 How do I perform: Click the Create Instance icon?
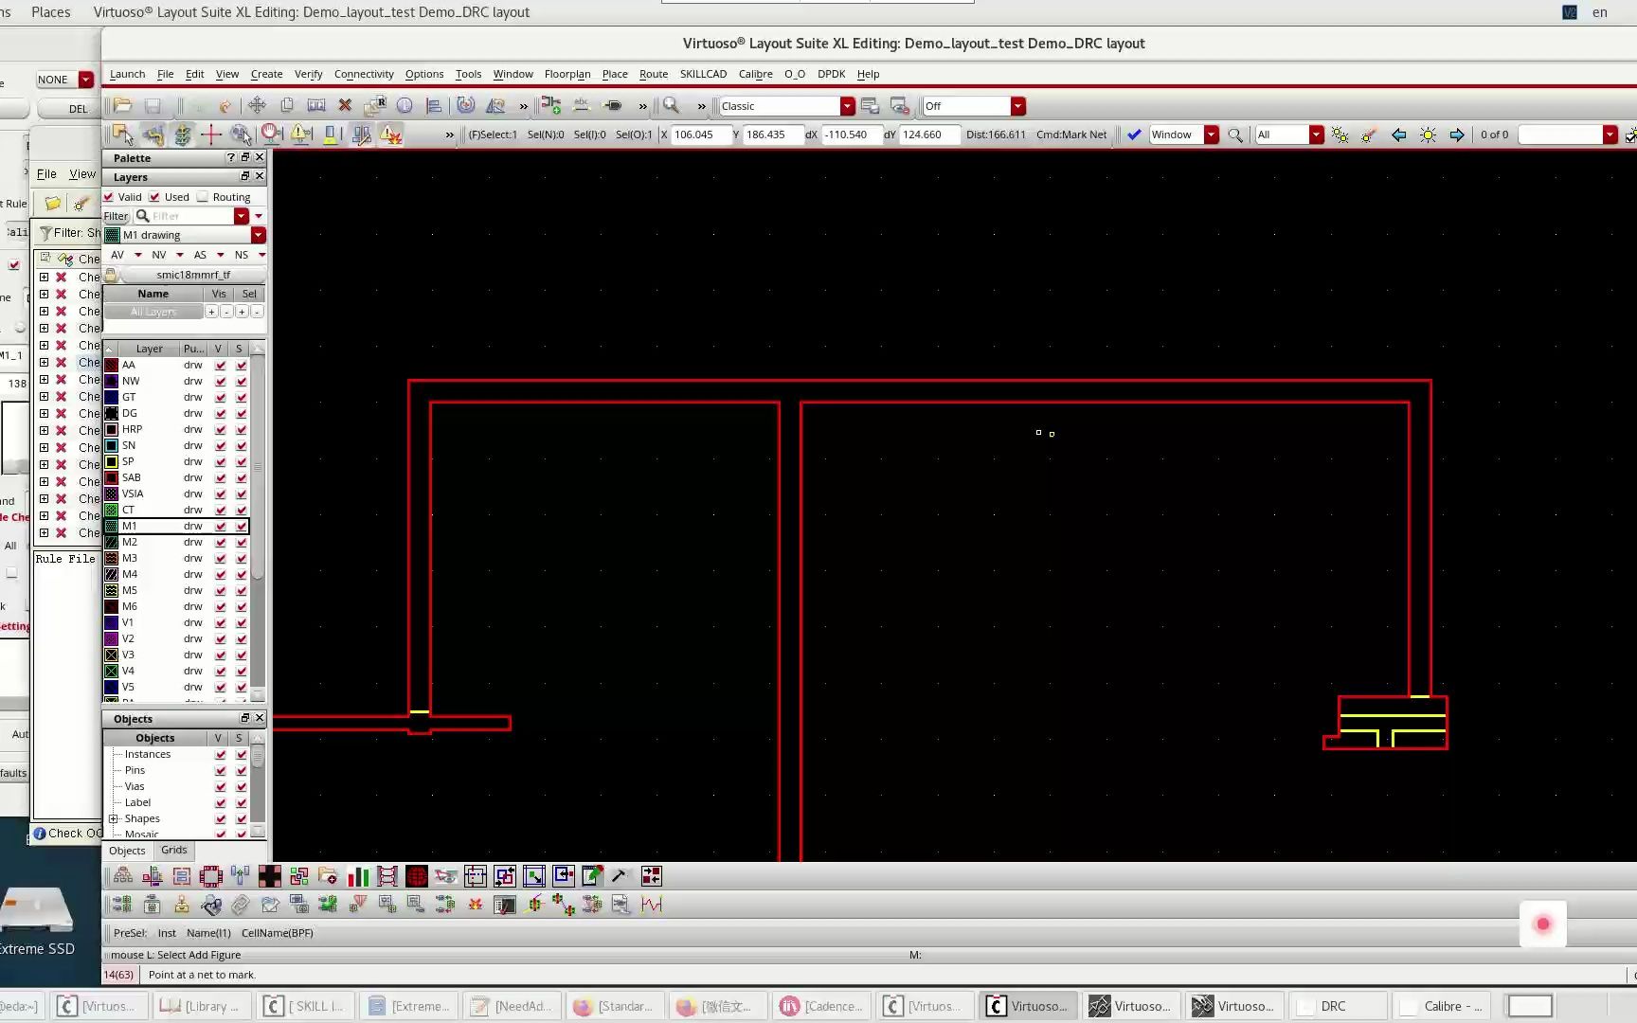coord(551,106)
